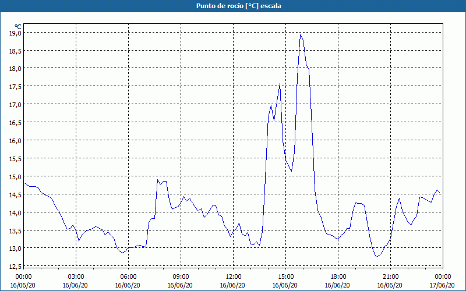
Task: Click the °C unit label above the Y axis
Action: pos(18,27)
